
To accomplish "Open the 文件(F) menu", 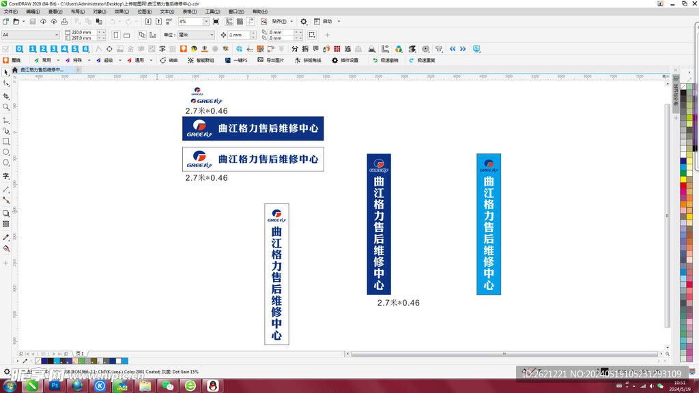I will point(11,12).
